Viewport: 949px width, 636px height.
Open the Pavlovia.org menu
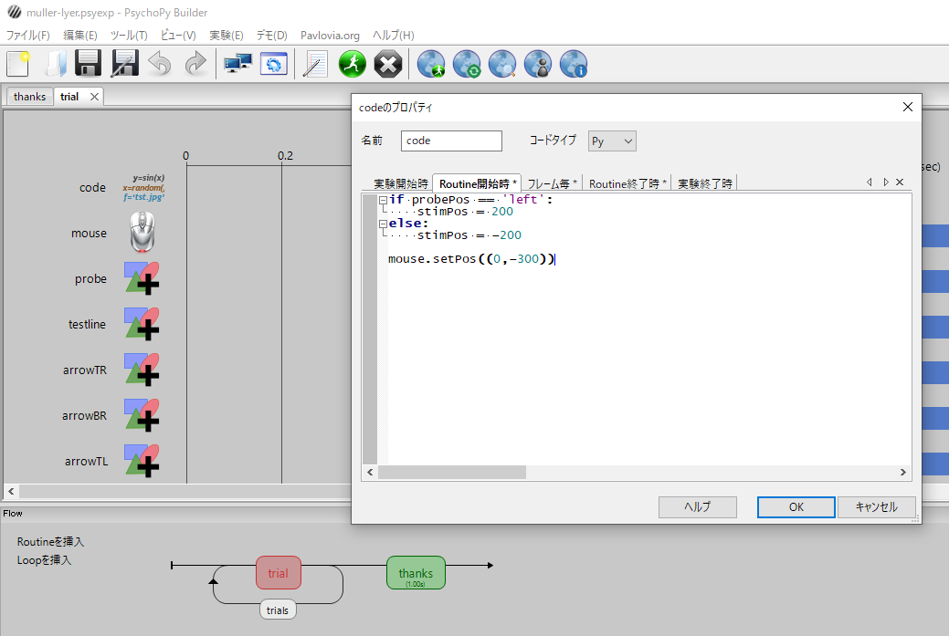point(330,35)
